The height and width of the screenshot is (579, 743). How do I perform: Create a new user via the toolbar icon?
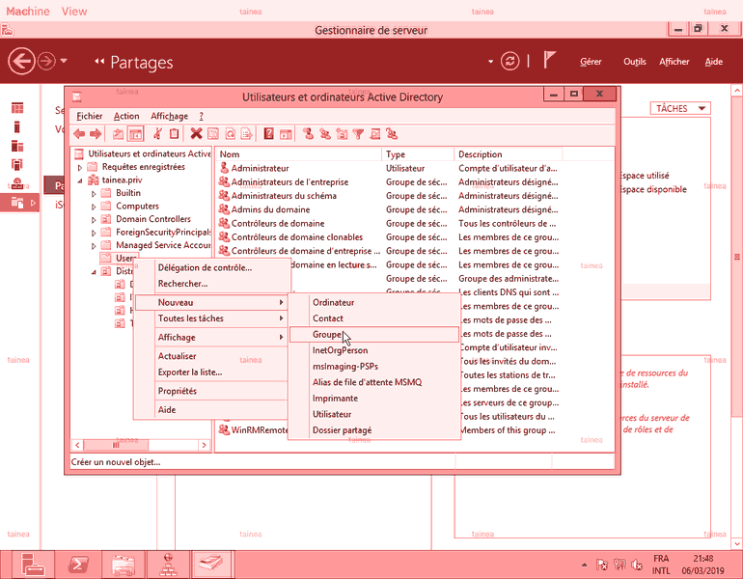(308, 134)
